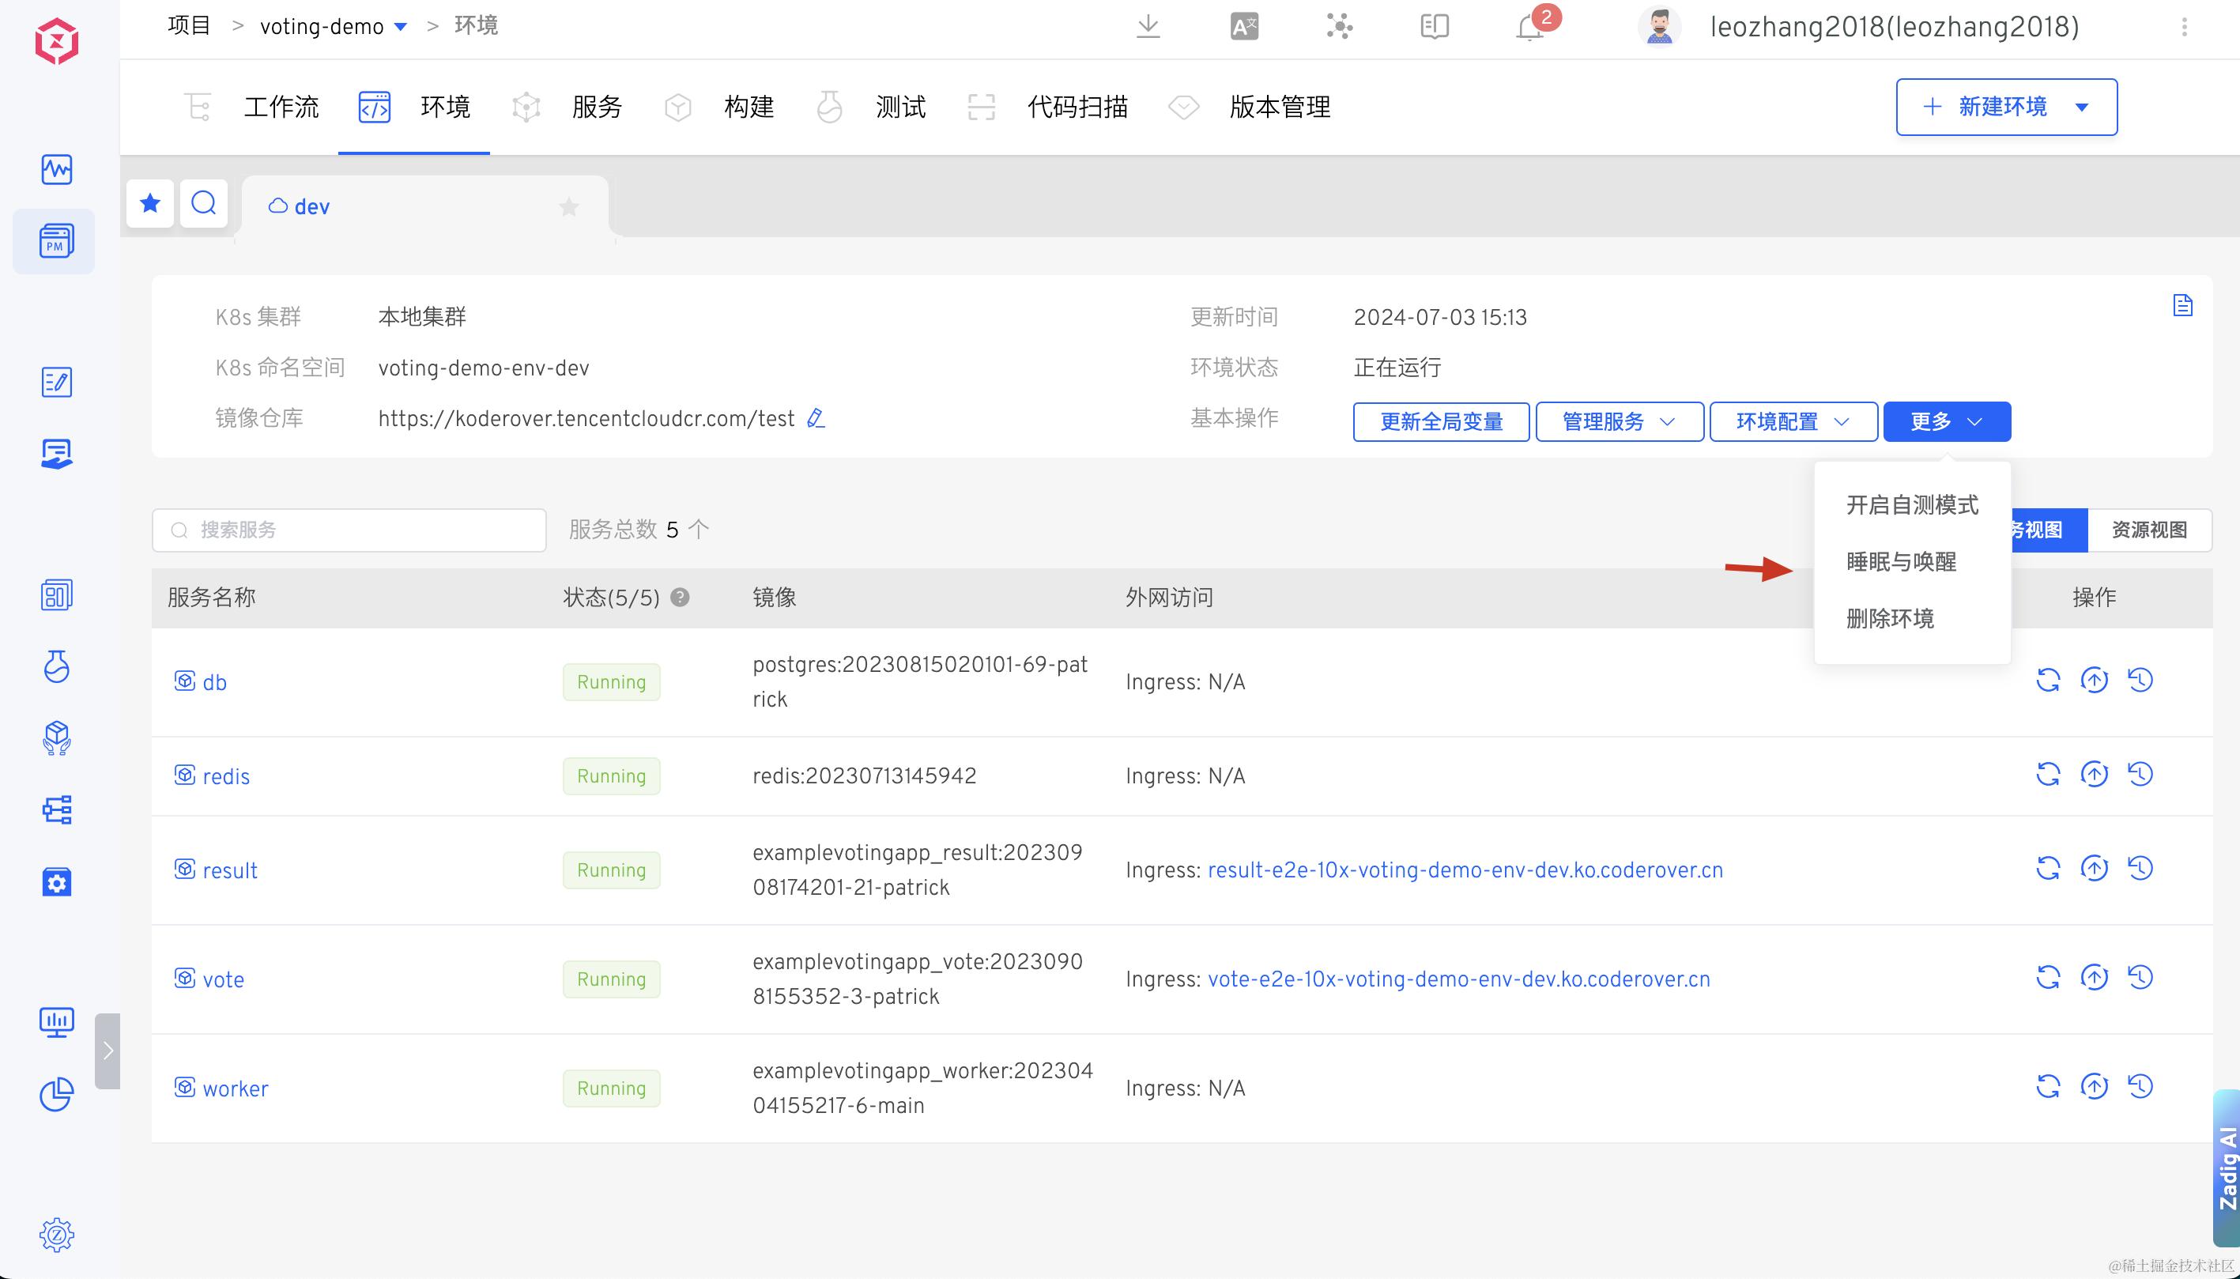
Task: Open version history icon for vote service
Action: tap(2140, 977)
